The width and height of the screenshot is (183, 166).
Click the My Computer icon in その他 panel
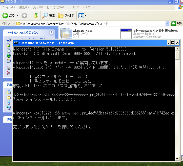pos(9,103)
